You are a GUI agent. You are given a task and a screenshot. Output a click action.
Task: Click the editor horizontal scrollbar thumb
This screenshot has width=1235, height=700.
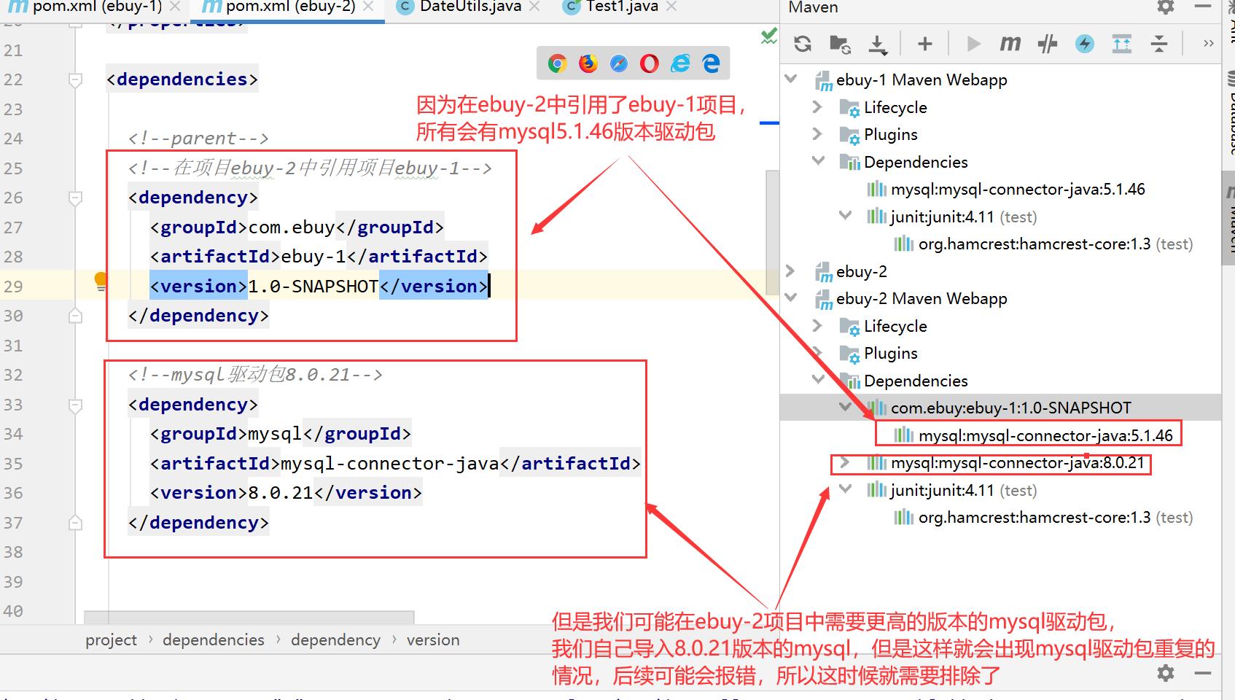(x=249, y=618)
